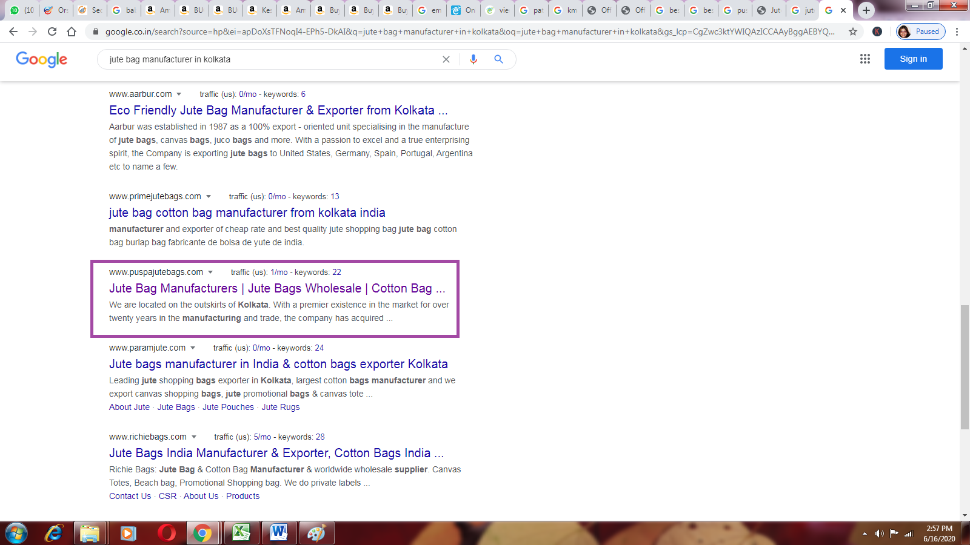Viewport: 970px width, 545px height.
Task: Start voice search with the microphone icon
Action: pos(473,59)
